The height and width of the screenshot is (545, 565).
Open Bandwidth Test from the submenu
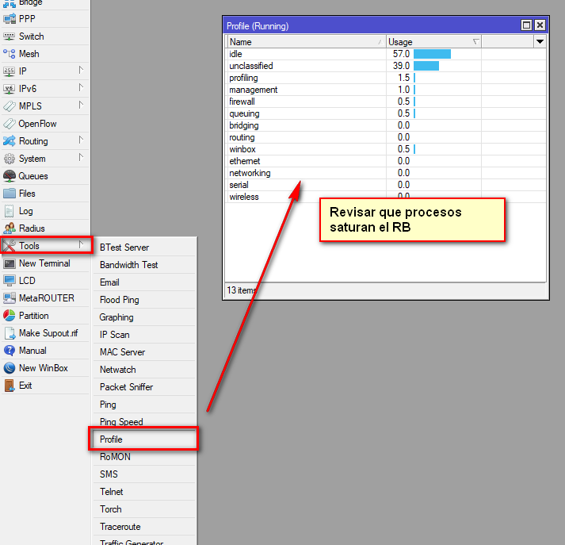coord(128,265)
